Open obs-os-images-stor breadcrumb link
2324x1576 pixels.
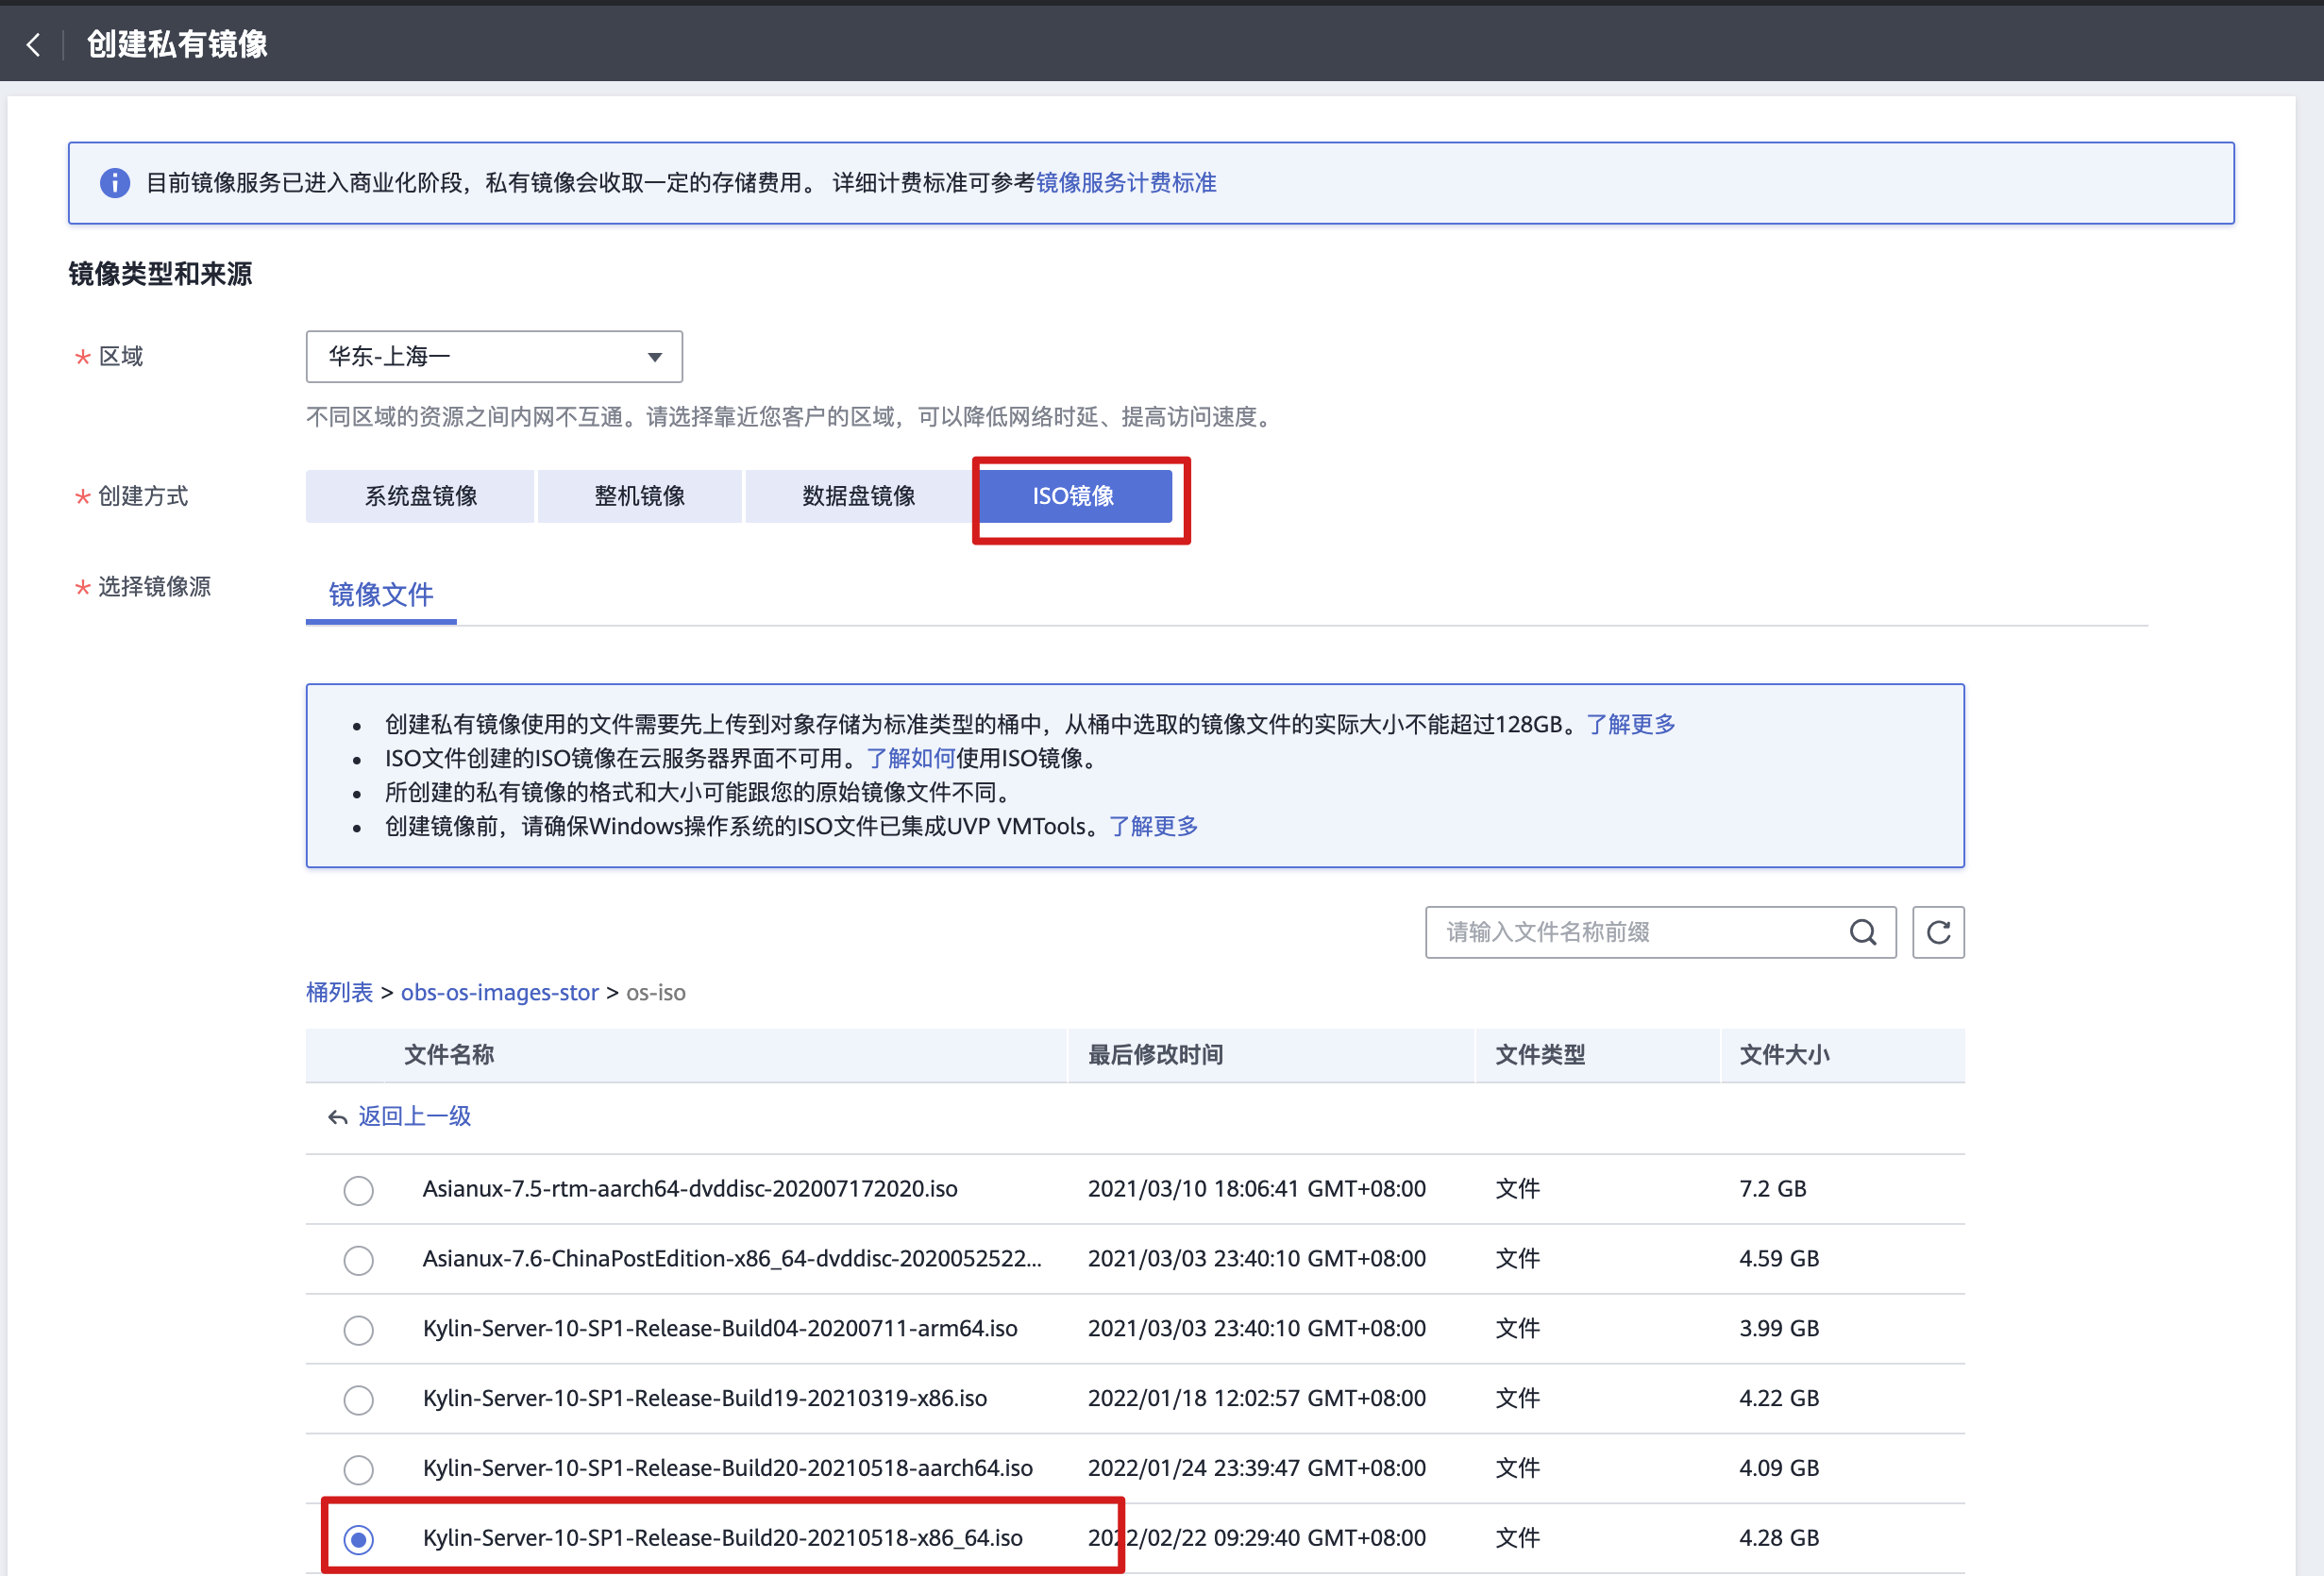coord(499,992)
